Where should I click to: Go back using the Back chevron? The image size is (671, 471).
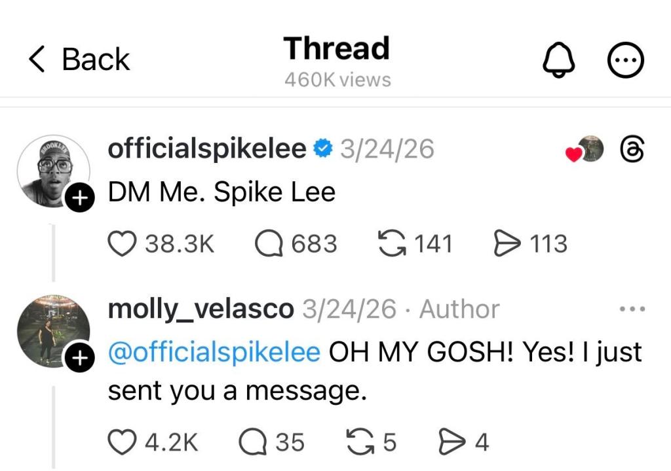[37, 59]
